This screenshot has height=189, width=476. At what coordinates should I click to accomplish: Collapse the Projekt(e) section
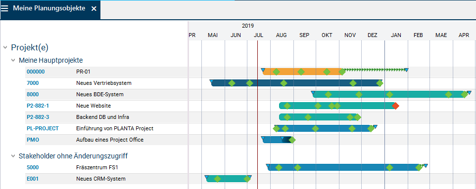[x=5, y=47]
